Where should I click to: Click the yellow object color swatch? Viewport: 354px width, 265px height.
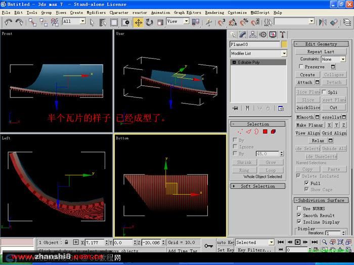click(284, 44)
